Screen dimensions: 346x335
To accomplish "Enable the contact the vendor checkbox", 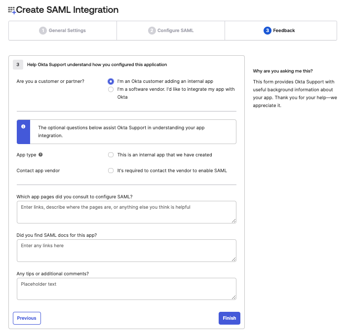I will click(x=111, y=171).
